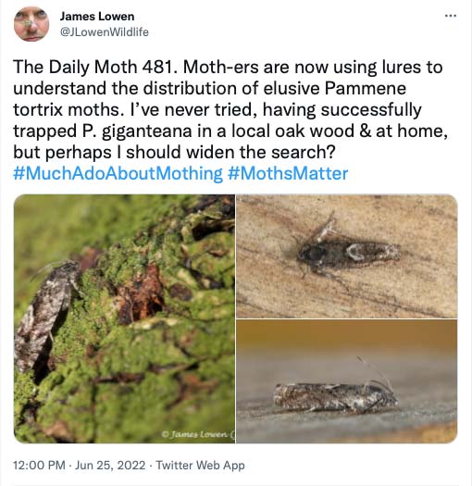Open the three-dot more options menu

[451, 16]
